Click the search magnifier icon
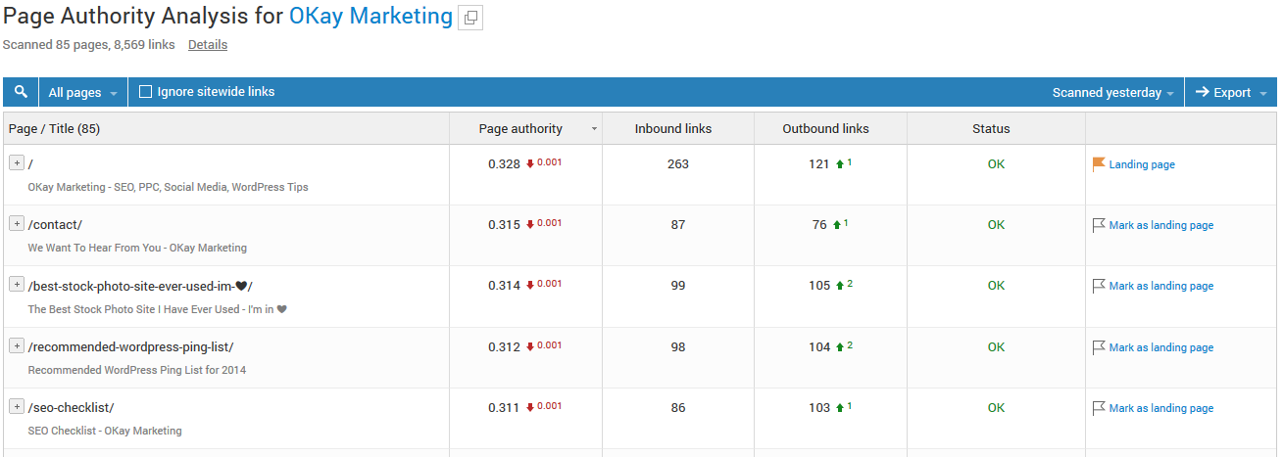Image resolution: width=1283 pixels, height=457 pixels. coord(21,92)
